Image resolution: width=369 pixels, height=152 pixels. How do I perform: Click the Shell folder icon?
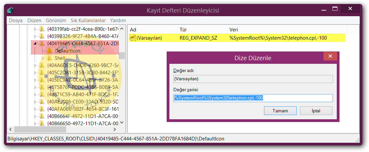pos(49,58)
